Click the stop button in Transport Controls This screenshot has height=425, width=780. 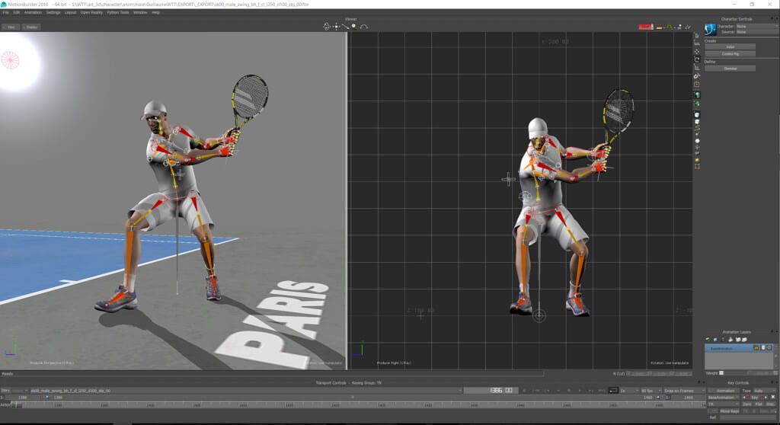[x=568, y=391]
